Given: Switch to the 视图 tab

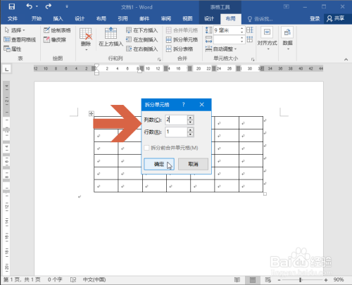Looking at the screenshot, I should pyautogui.click(x=187, y=19).
